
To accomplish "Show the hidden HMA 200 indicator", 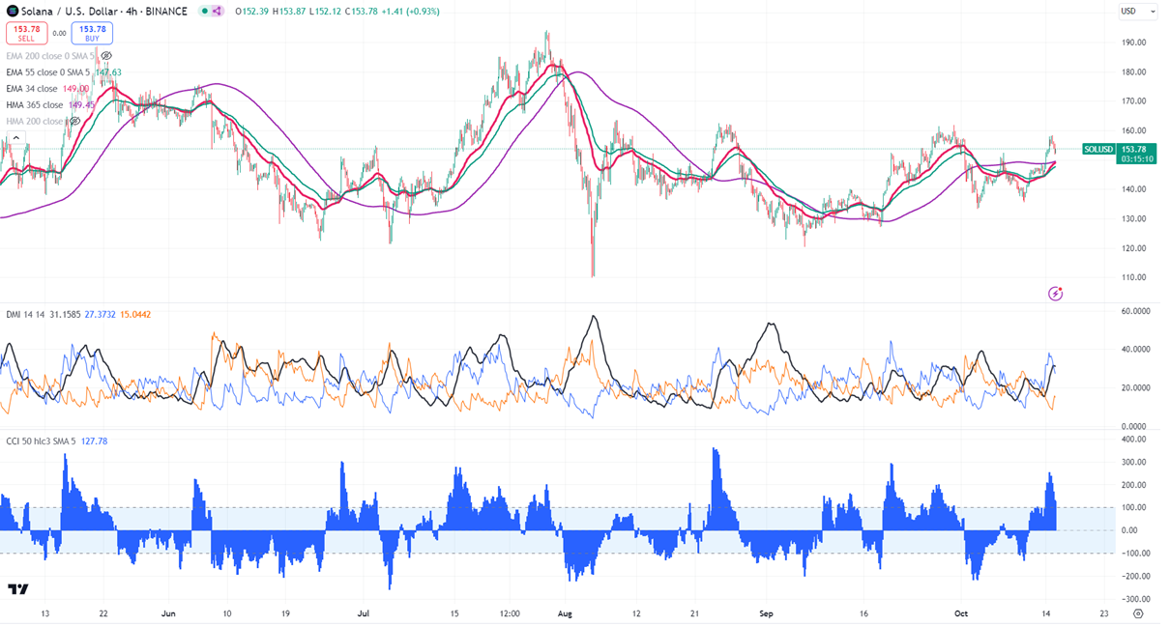I will click(x=73, y=122).
